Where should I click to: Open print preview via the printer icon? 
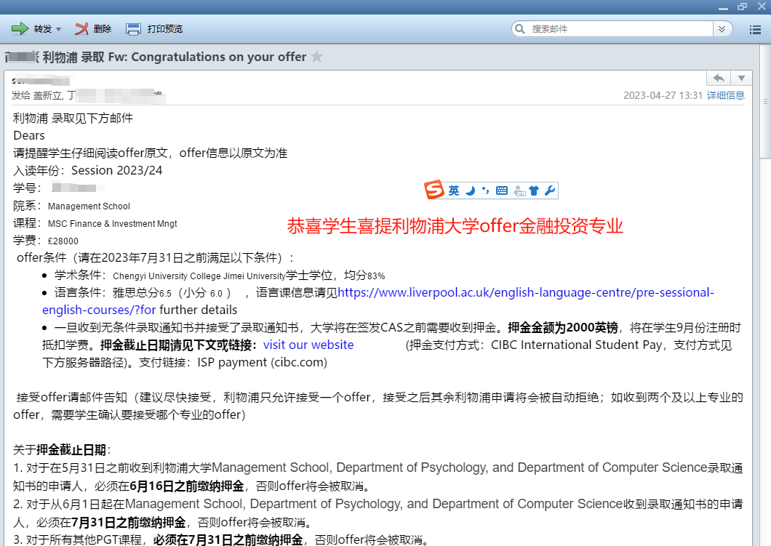[133, 29]
